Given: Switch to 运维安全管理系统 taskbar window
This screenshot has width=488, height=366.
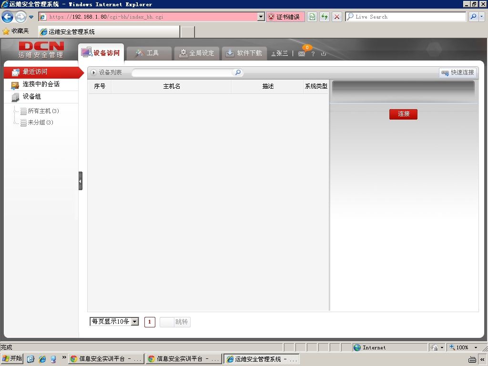Looking at the screenshot, I should point(262,359).
